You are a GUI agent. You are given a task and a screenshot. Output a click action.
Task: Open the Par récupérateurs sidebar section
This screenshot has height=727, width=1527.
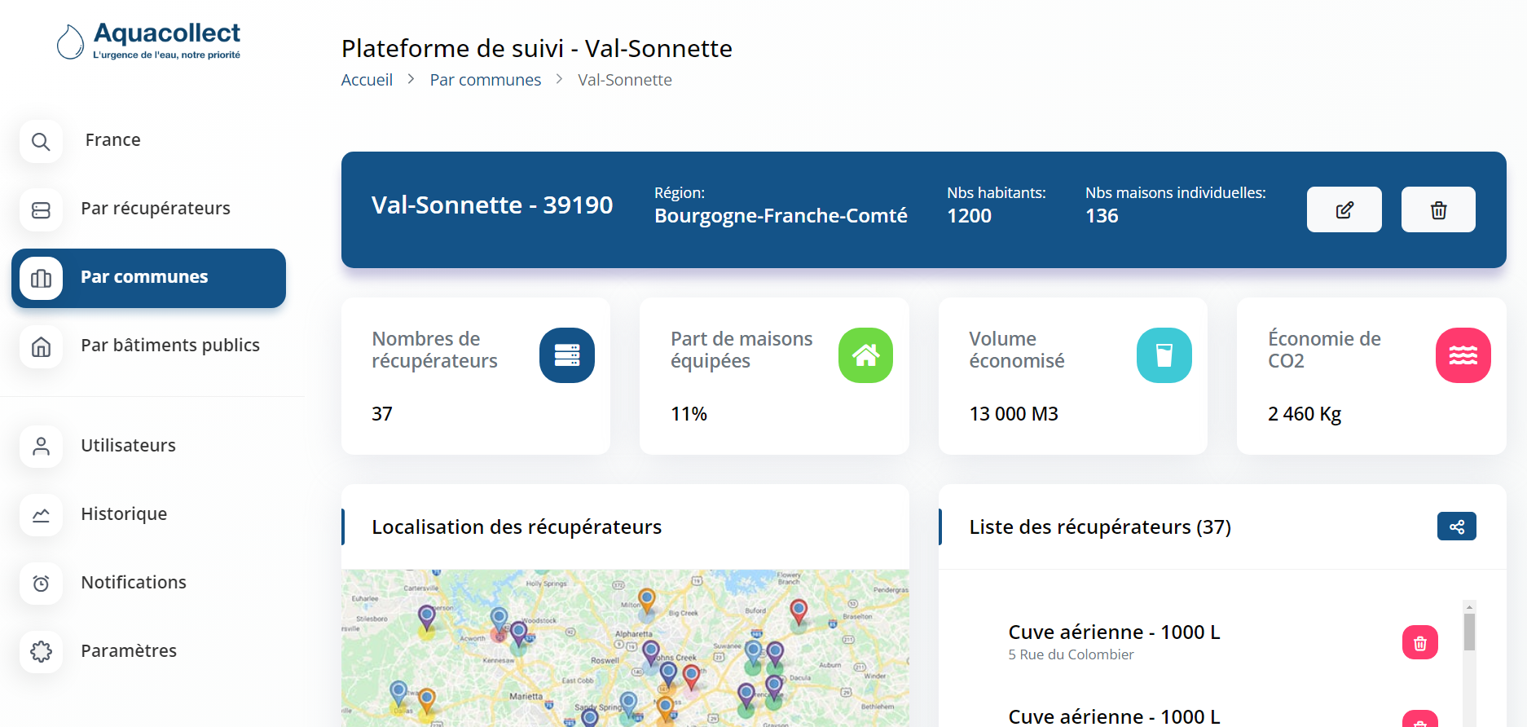[155, 209]
